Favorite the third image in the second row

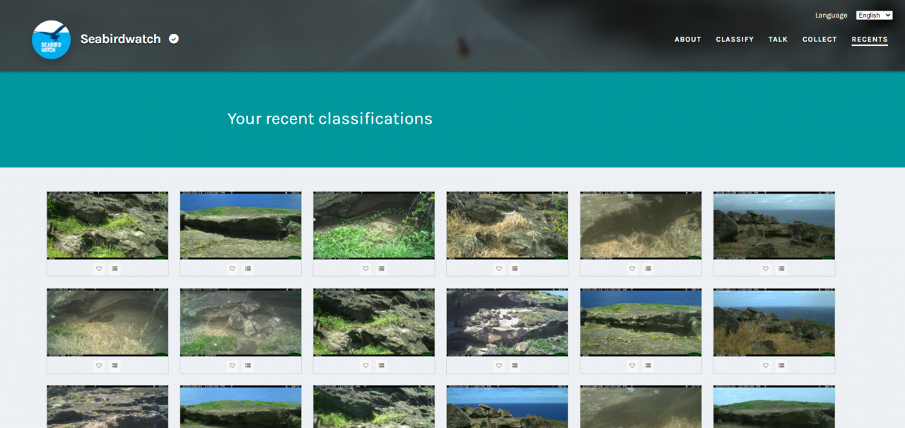coord(366,365)
